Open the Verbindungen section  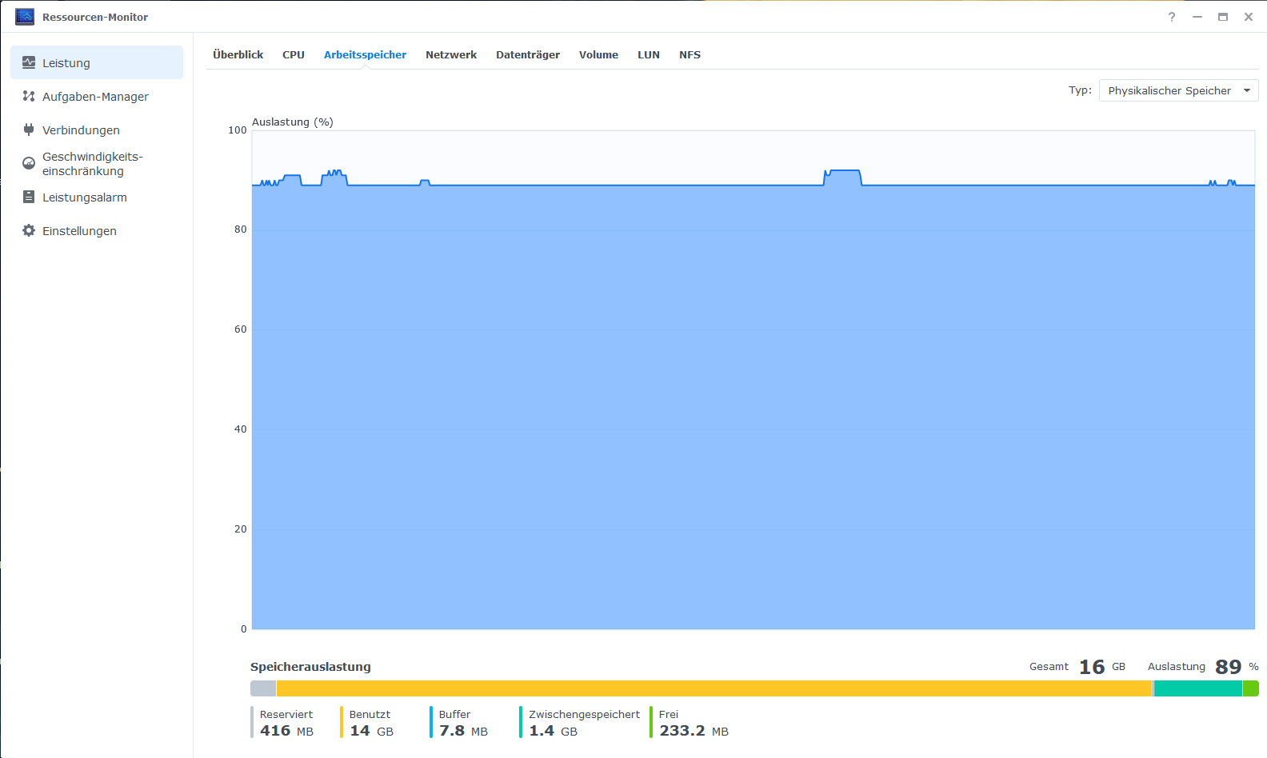click(x=81, y=130)
